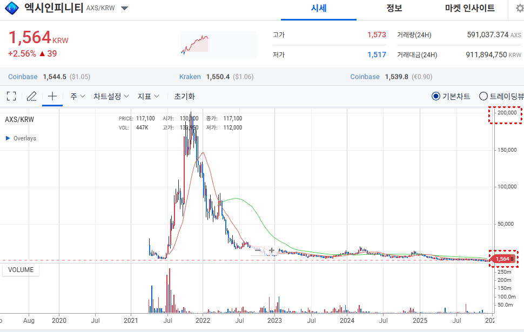Image resolution: width=524 pixels, height=332 pixels.
Task: Click the Axie Infinity coin logo
Action: [11, 9]
